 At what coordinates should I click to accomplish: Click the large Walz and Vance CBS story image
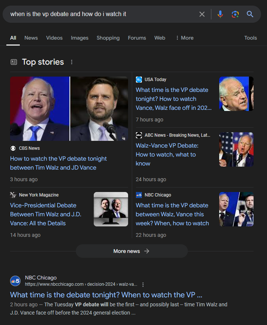click(69, 109)
